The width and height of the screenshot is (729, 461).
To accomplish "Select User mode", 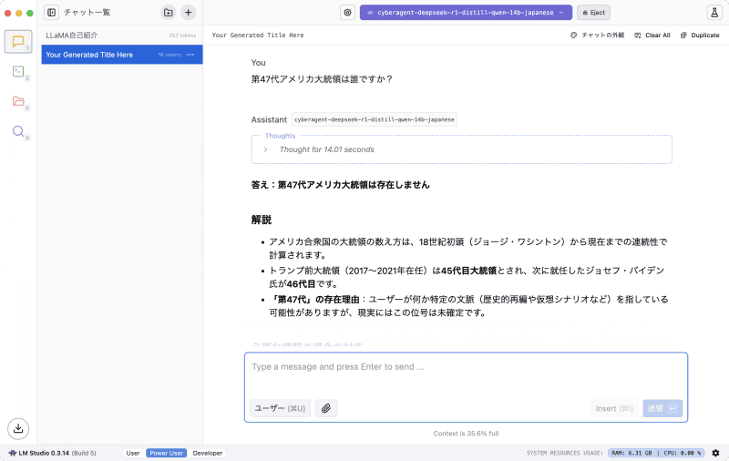I will (133, 453).
